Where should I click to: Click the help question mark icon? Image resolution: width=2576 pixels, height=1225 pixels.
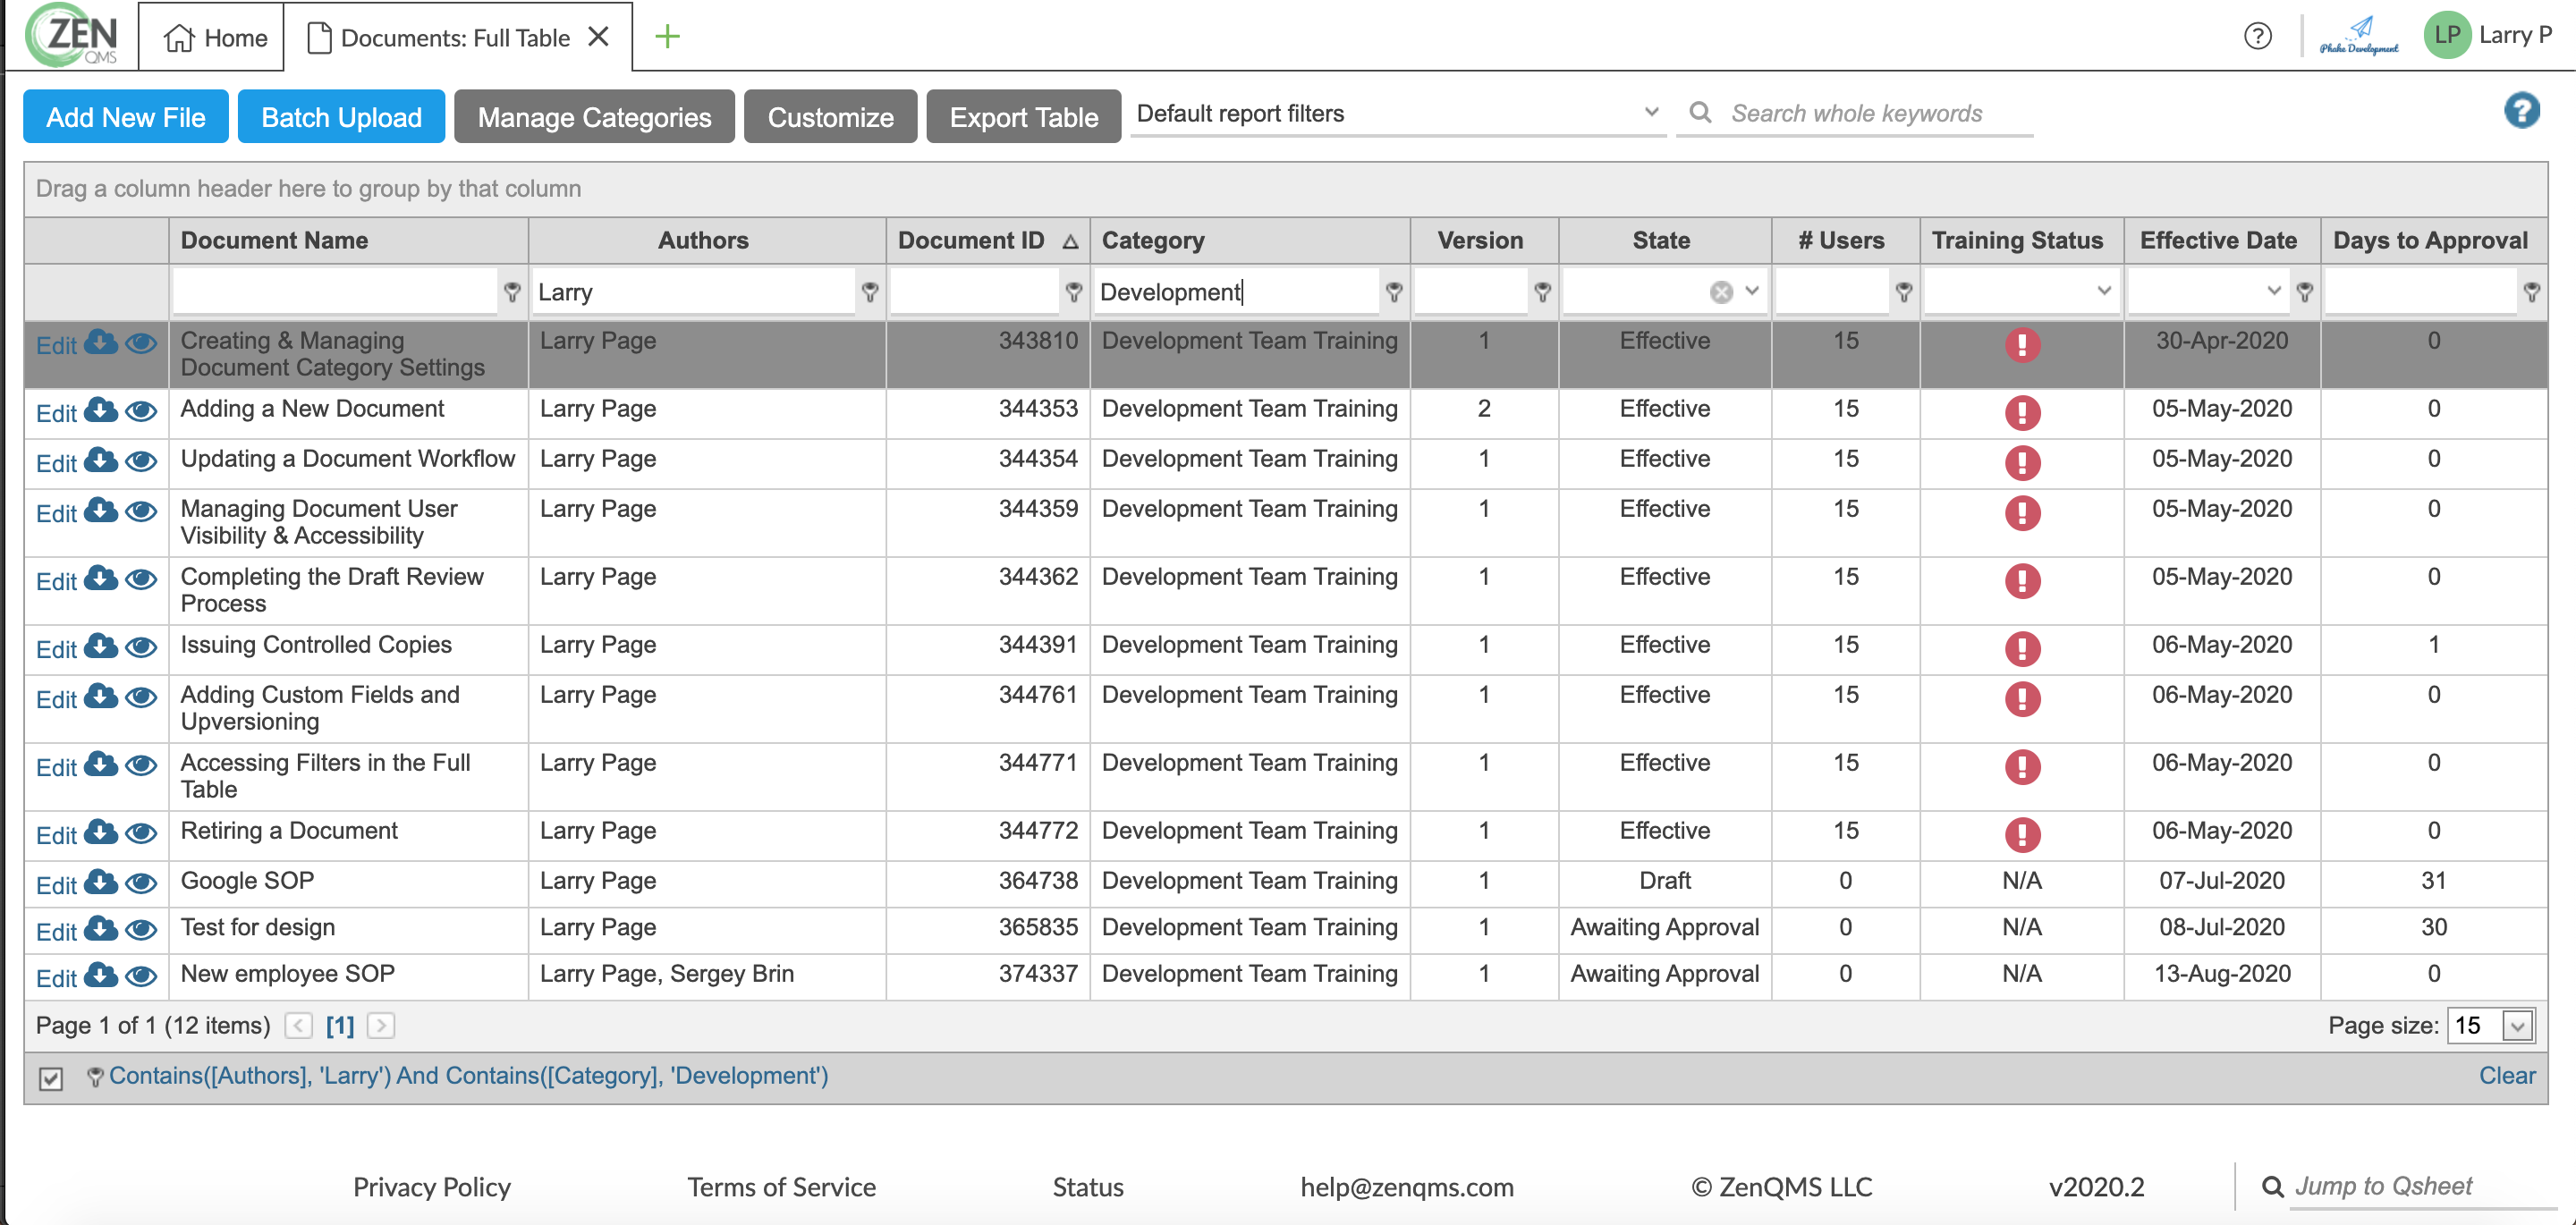tap(2257, 36)
